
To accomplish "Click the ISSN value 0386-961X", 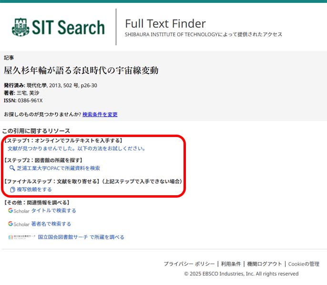I will pos(30,101).
